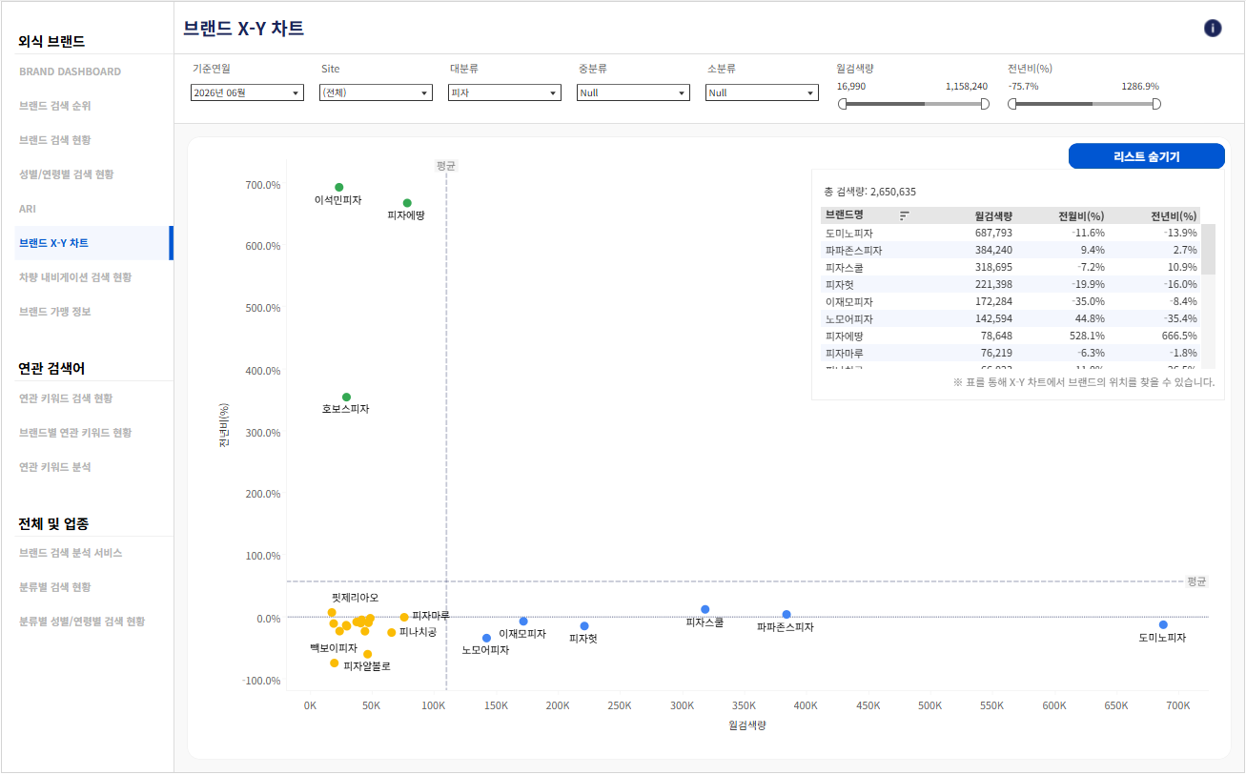Open the 대분류 dropdown showing 피자

click(x=504, y=92)
